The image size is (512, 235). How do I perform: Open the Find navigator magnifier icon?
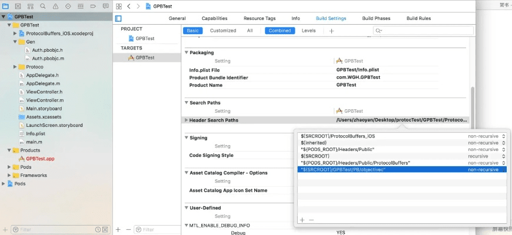point(44,5)
